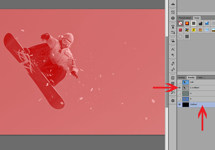The width and height of the screenshot is (215, 150).
Task: Show the b channel visibility box
Action: click(x=180, y=99)
